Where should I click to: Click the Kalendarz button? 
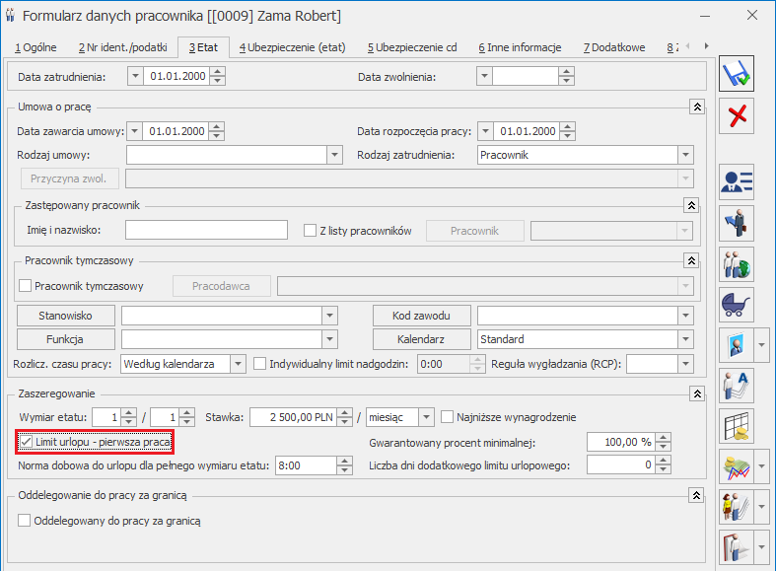pyautogui.click(x=422, y=339)
